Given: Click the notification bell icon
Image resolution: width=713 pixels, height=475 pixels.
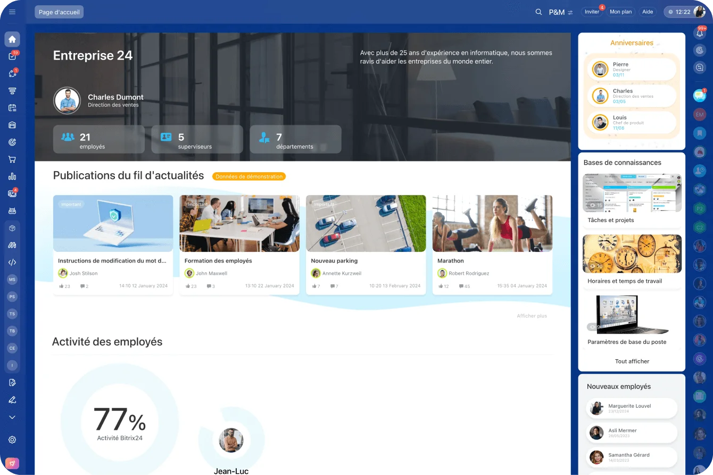Looking at the screenshot, I should click(x=700, y=33).
